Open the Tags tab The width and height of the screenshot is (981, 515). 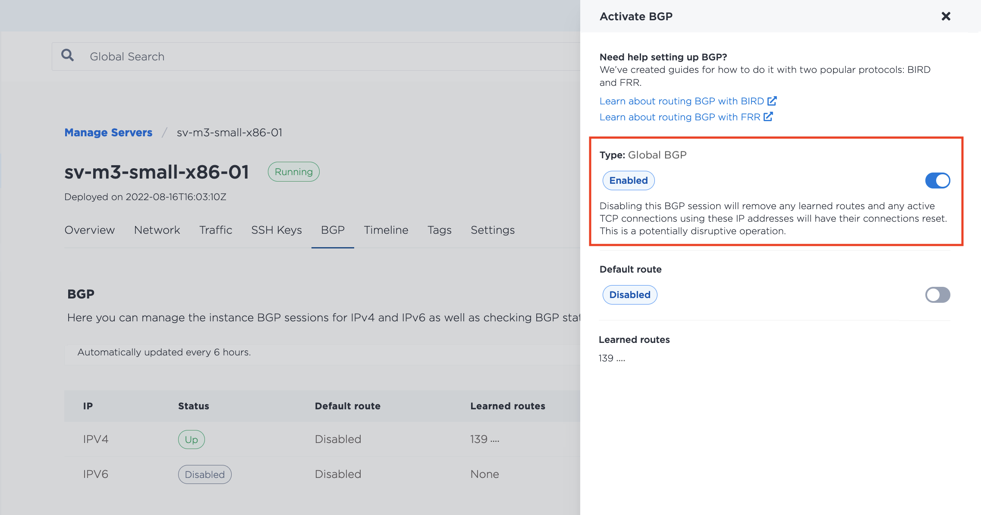coord(440,230)
